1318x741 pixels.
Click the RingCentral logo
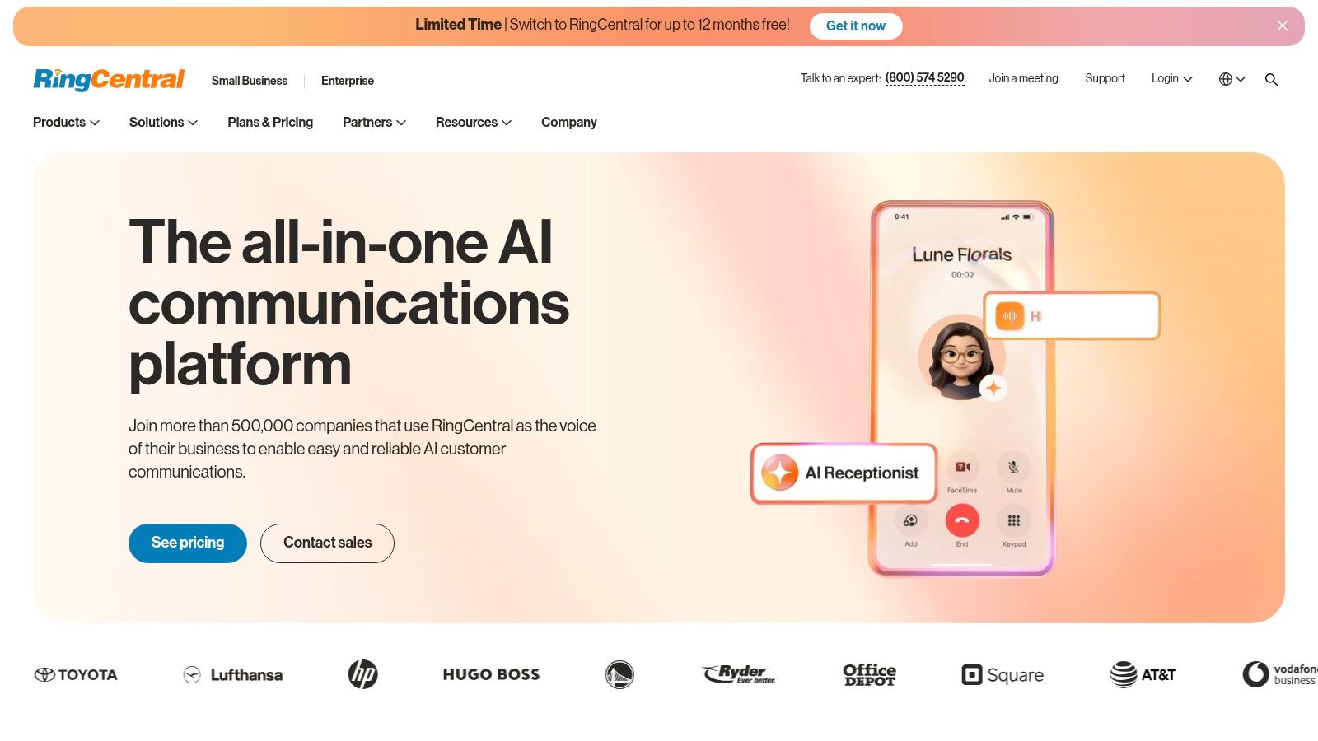point(109,79)
